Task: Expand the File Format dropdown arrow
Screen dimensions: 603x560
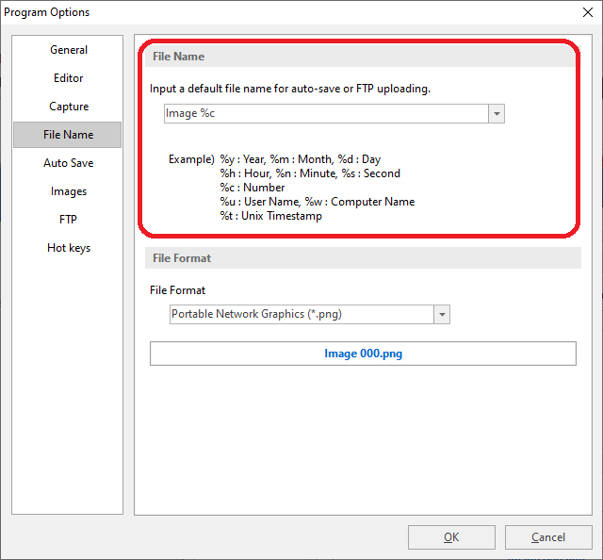Action: [442, 315]
